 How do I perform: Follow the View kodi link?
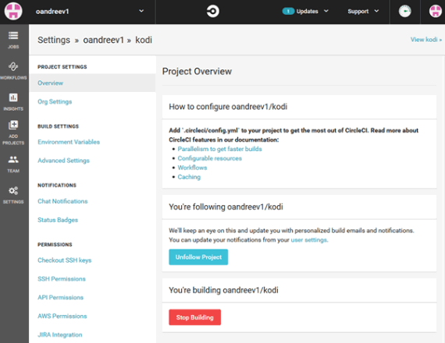tap(426, 40)
